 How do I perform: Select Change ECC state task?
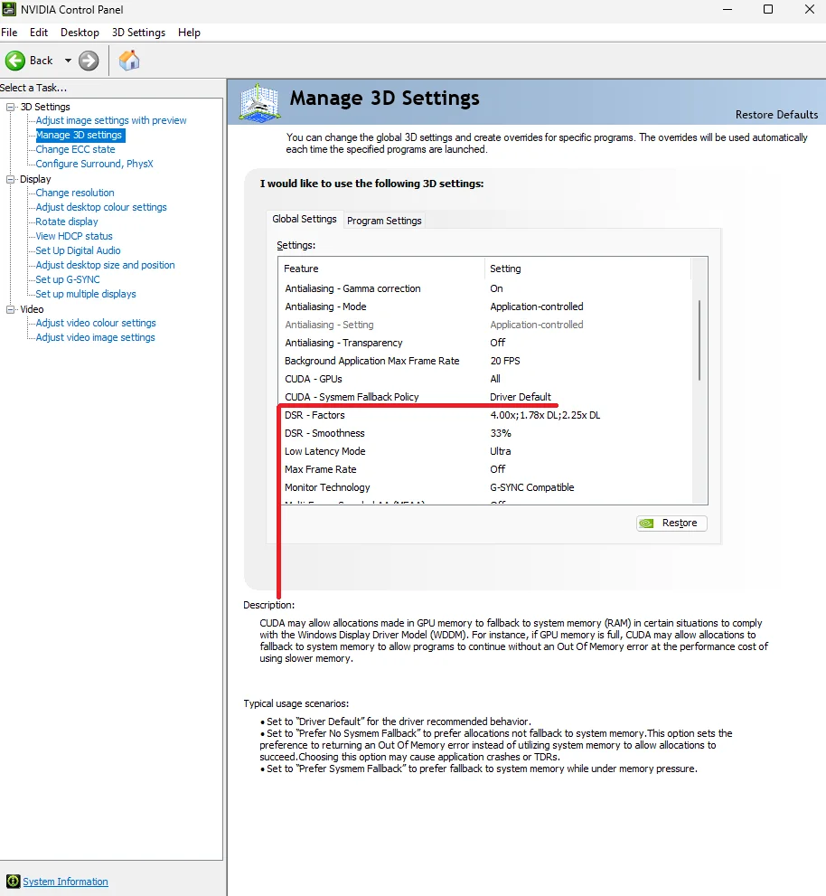(x=75, y=149)
